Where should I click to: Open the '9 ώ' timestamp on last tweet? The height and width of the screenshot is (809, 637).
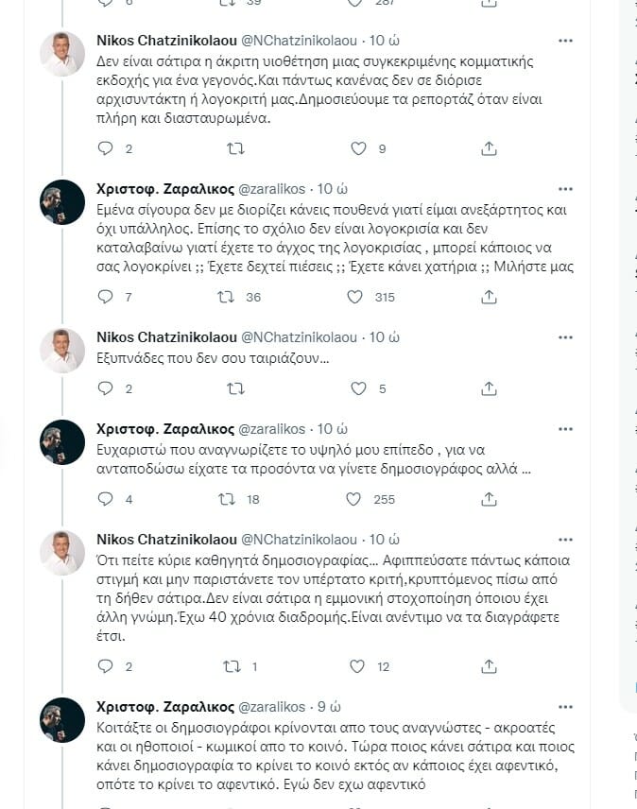point(329,707)
